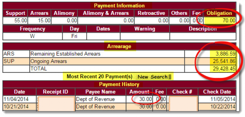The image size is (245, 117).
Task: Click the Arrears column header in Payment Information
Action: (39, 13)
